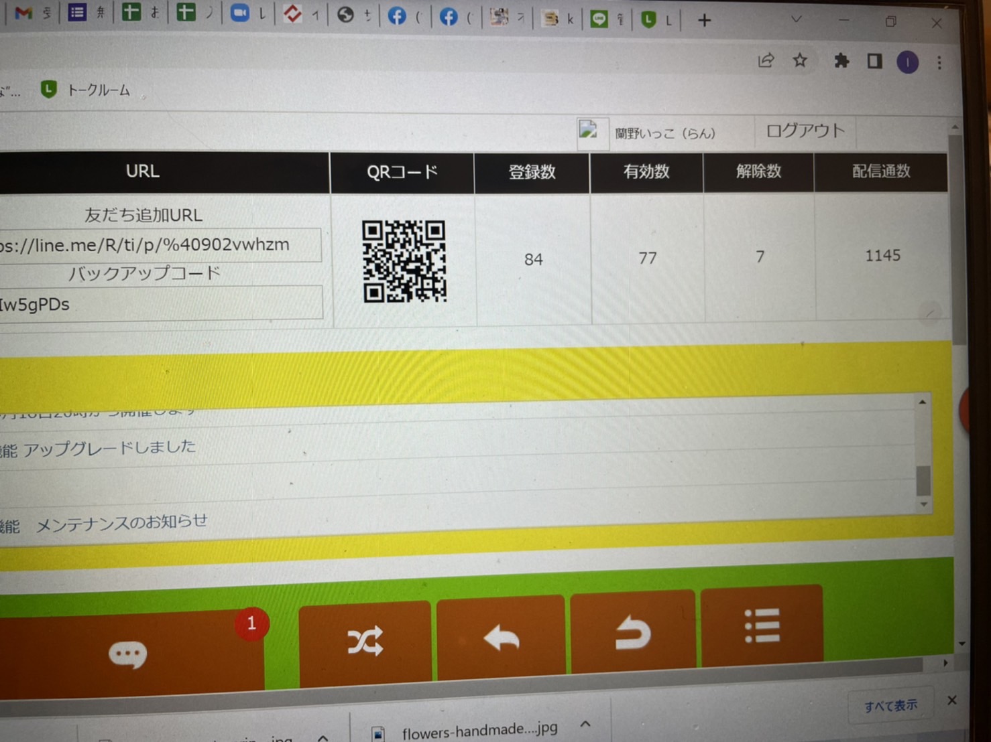Click the share page icon in address bar
Screen dimensions: 991x742
click(766, 61)
